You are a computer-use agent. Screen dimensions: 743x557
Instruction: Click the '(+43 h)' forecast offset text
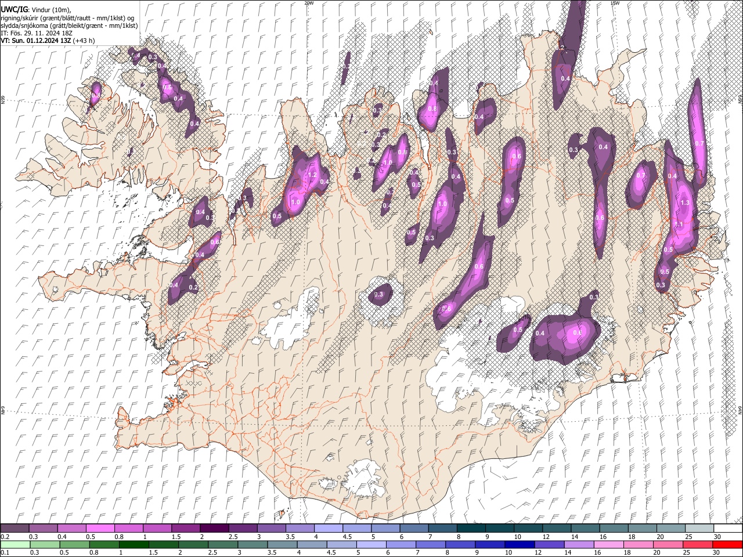tap(85, 41)
